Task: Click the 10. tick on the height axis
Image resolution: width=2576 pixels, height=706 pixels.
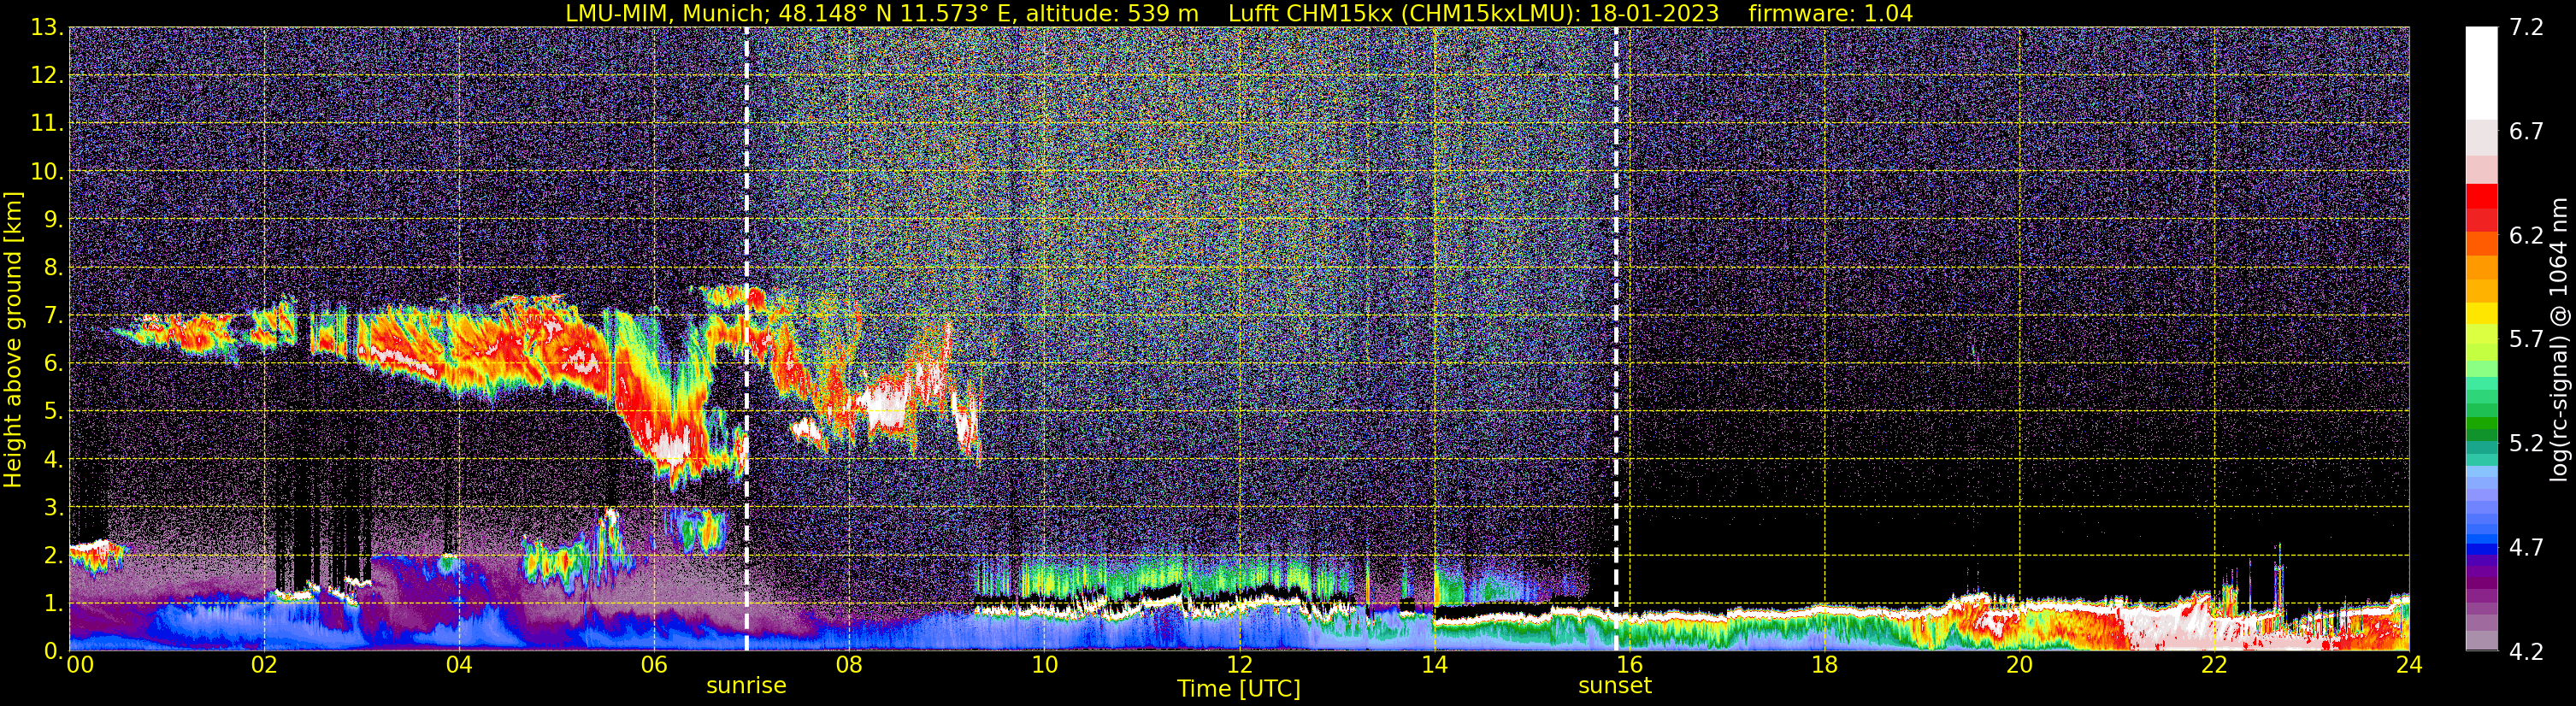Action: tap(48, 171)
